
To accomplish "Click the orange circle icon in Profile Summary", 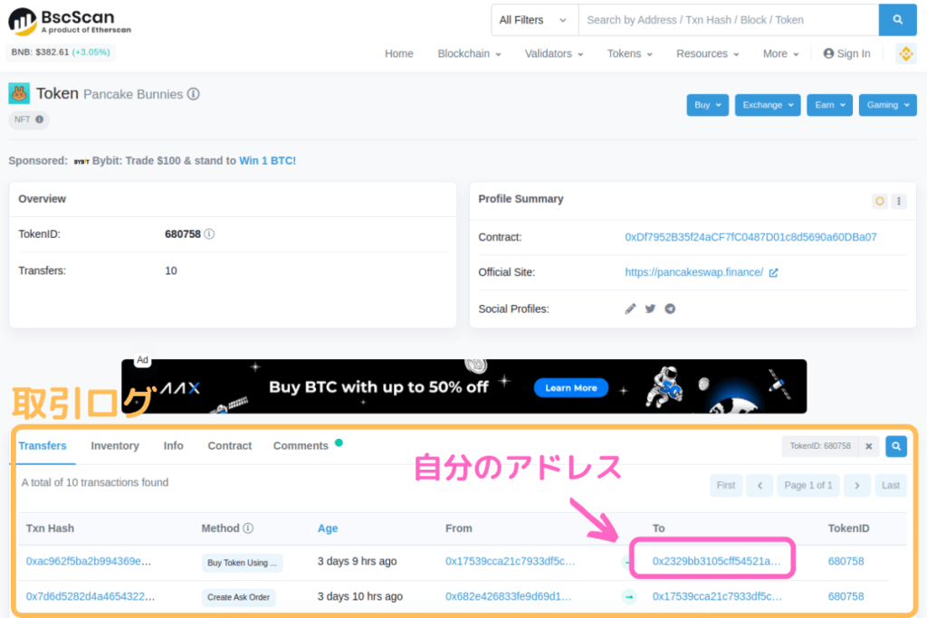I will coord(880,201).
